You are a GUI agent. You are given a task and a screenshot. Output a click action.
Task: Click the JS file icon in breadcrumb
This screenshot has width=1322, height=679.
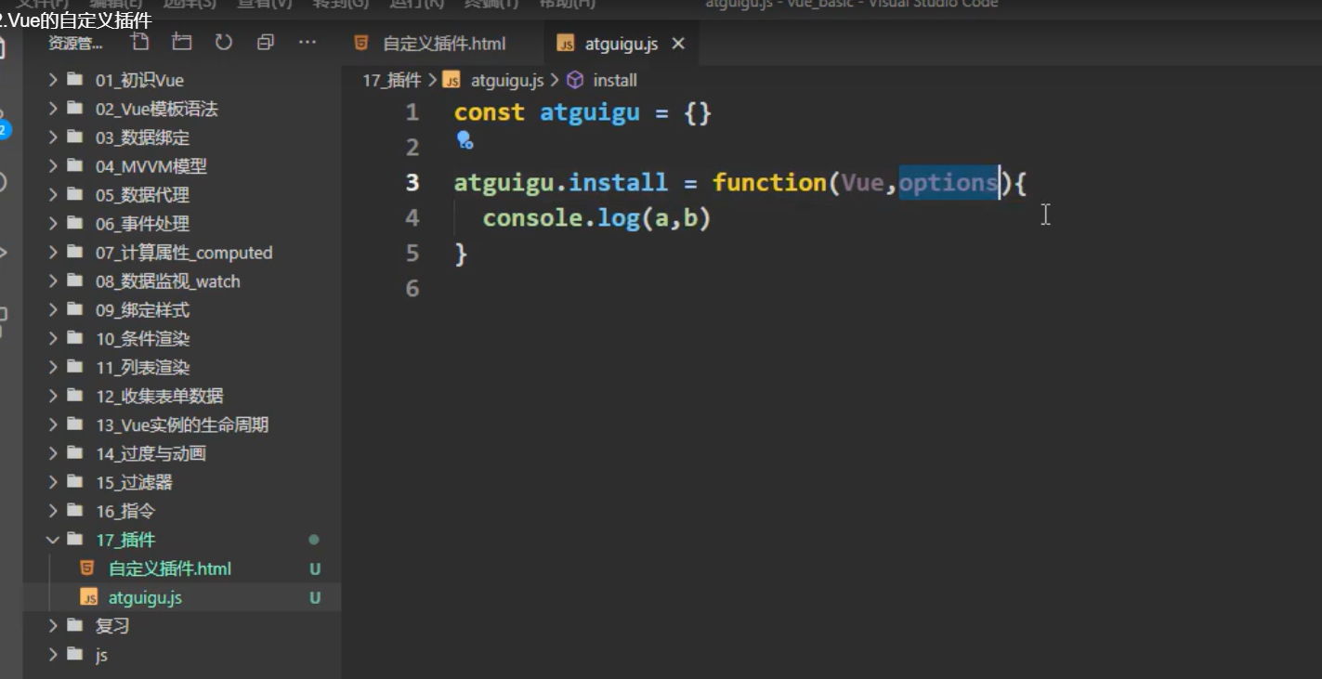click(x=452, y=80)
